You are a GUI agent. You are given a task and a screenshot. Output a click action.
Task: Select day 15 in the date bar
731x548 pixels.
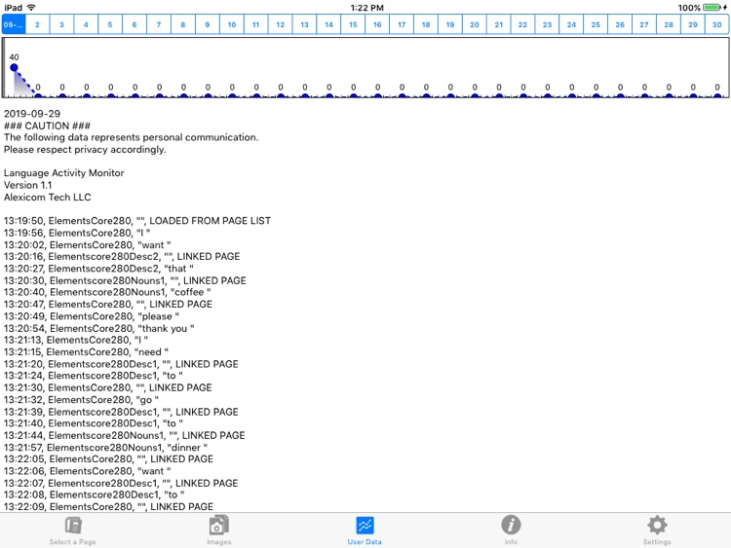coord(353,24)
